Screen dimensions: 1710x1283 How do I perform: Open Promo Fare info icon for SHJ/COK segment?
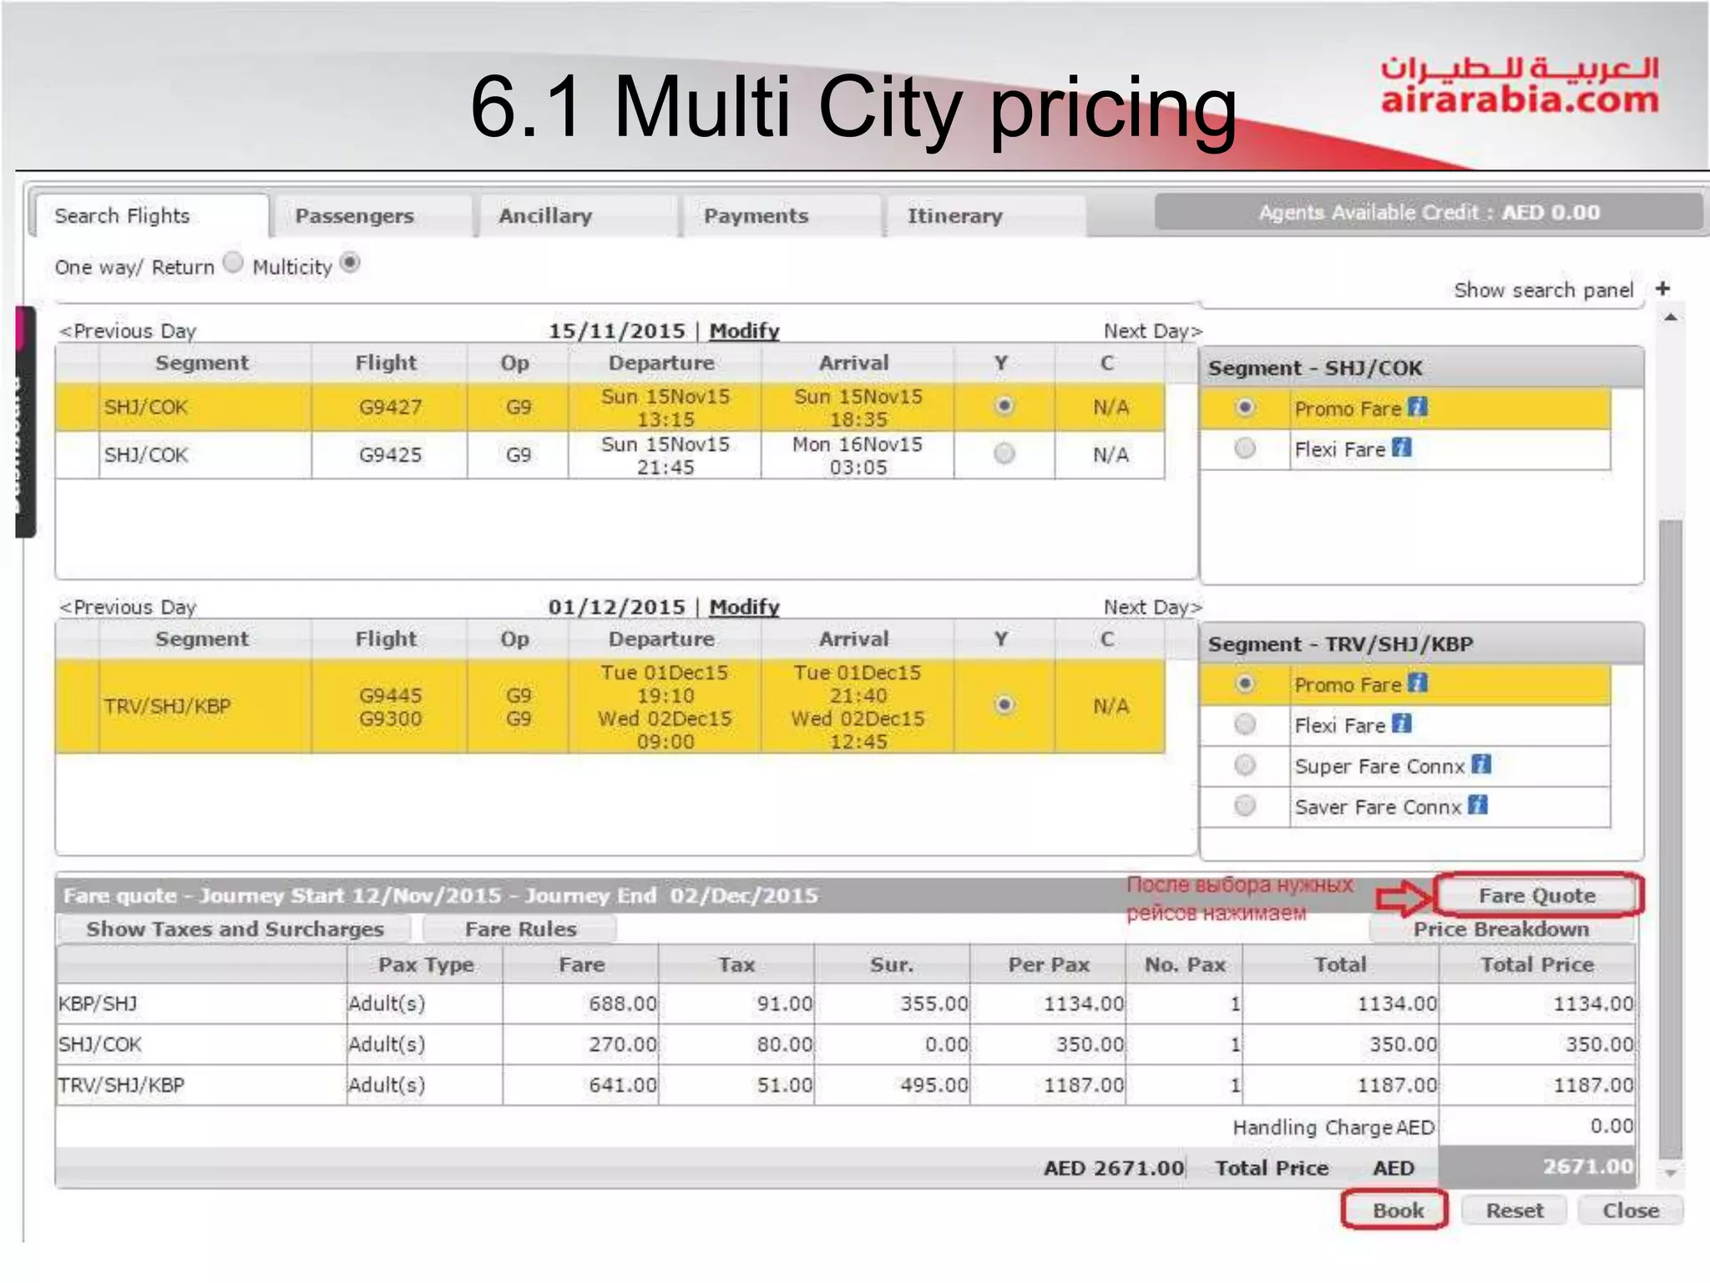(x=1417, y=407)
